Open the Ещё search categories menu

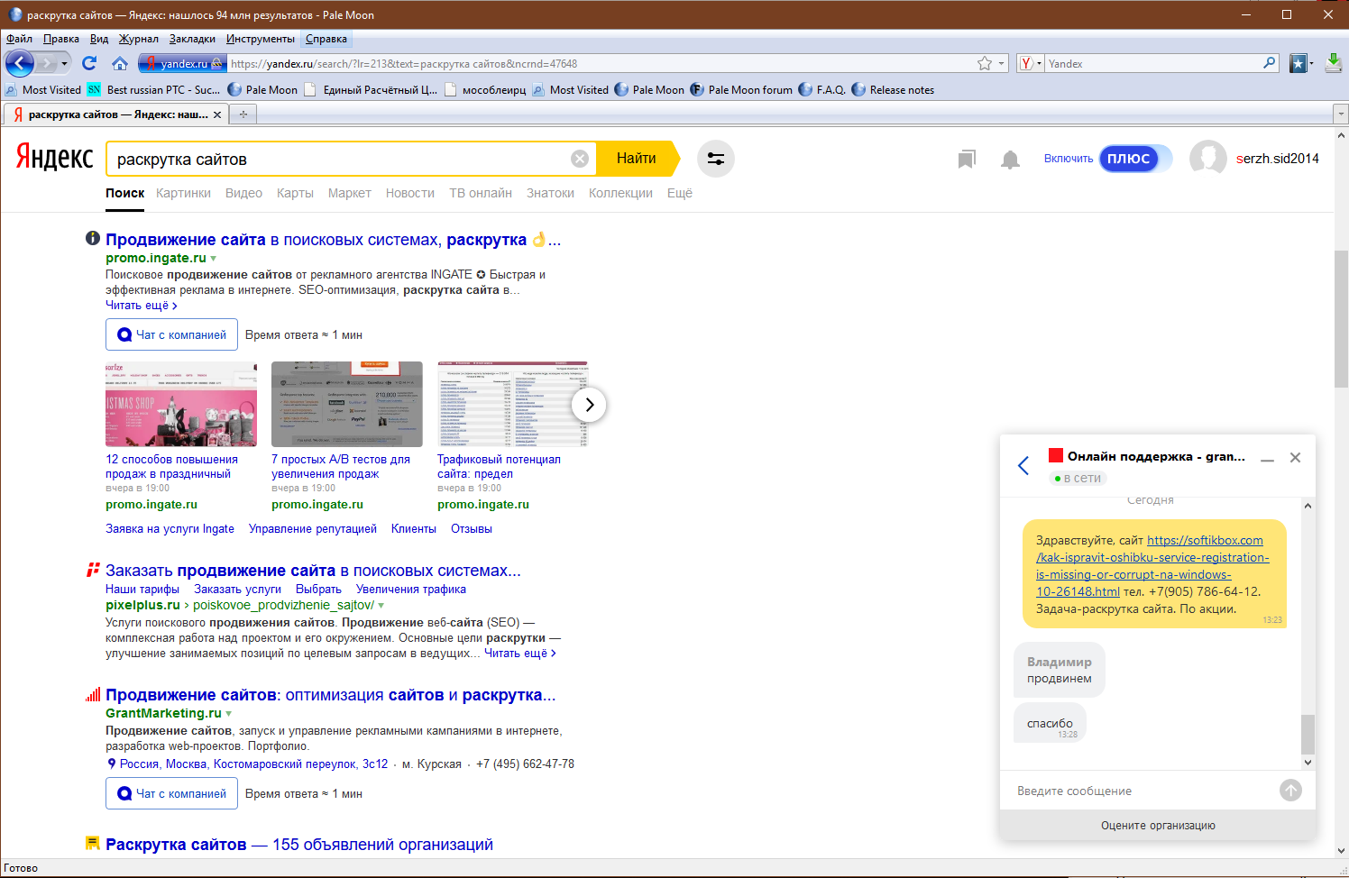pyautogui.click(x=680, y=193)
